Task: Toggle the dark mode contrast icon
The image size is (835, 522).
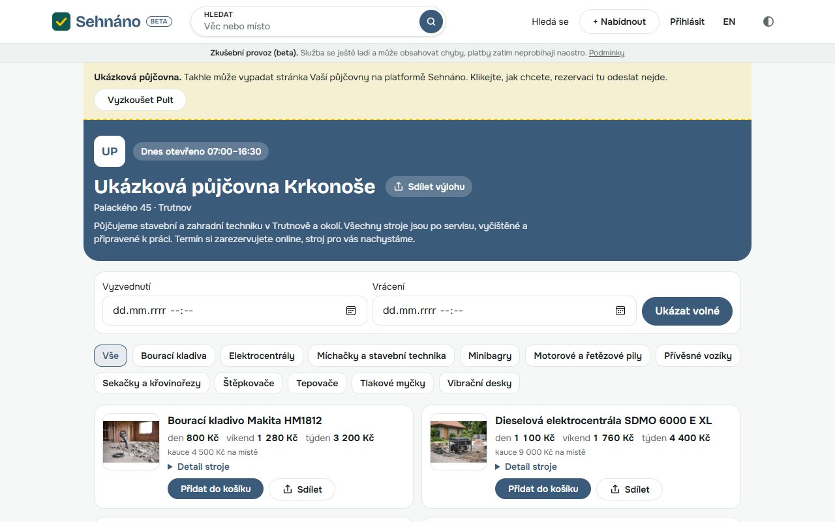Action: pos(768,22)
